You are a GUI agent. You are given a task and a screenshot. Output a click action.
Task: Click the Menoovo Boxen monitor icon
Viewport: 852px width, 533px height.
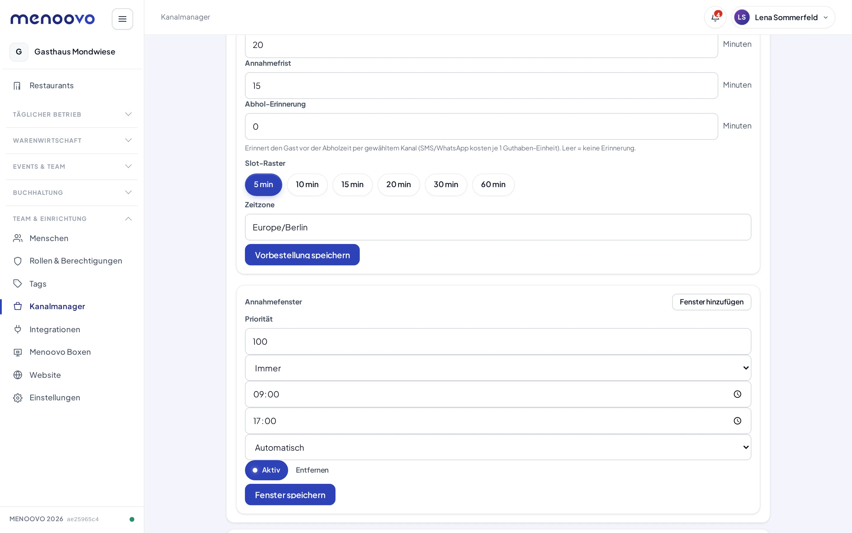18,352
